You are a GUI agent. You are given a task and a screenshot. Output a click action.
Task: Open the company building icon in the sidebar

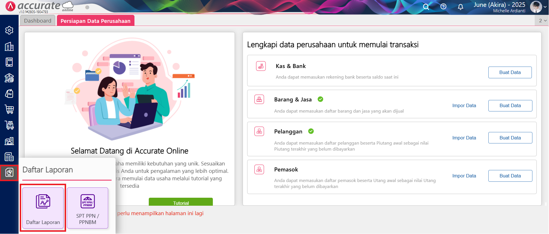point(9,46)
